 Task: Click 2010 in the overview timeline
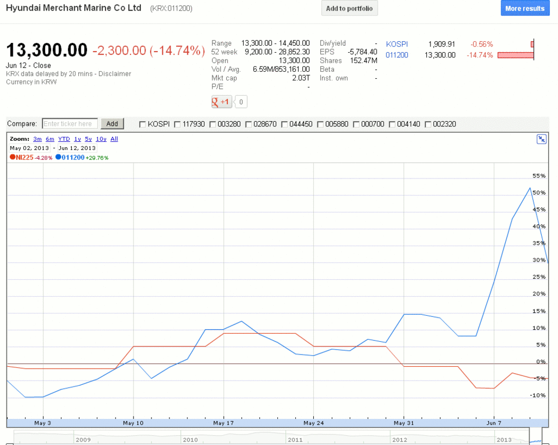pos(190,440)
